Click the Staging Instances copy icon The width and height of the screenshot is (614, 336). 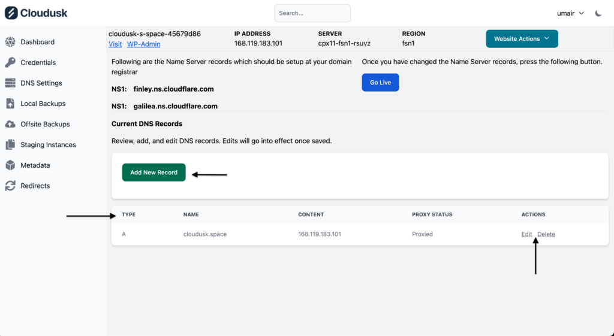tap(10, 145)
